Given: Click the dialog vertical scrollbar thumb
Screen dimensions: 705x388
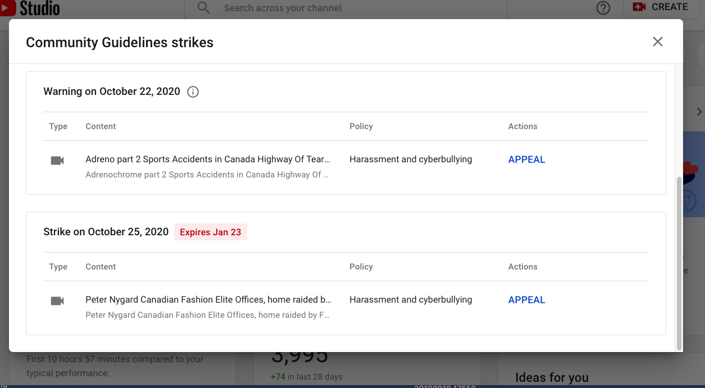Looking at the screenshot, I should 679,262.
